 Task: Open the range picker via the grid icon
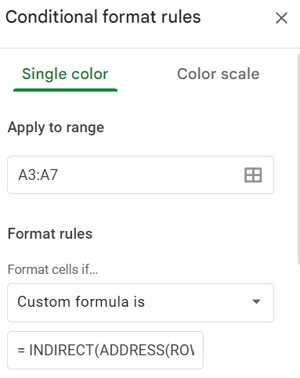pyautogui.click(x=253, y=175)
